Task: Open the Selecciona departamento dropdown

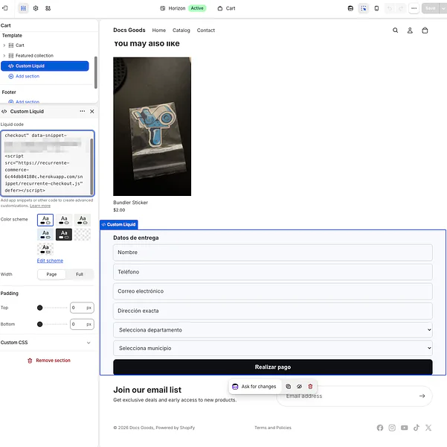Action: [x=273, y=330]
